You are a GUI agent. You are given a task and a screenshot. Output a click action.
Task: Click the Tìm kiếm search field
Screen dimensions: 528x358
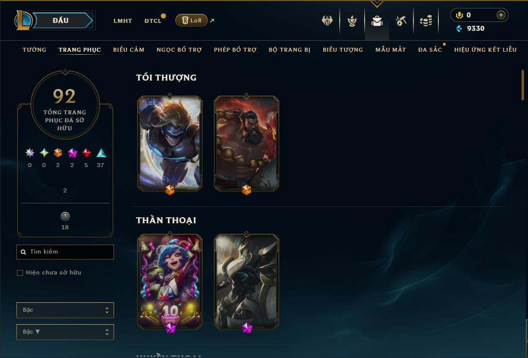(65, 252)
